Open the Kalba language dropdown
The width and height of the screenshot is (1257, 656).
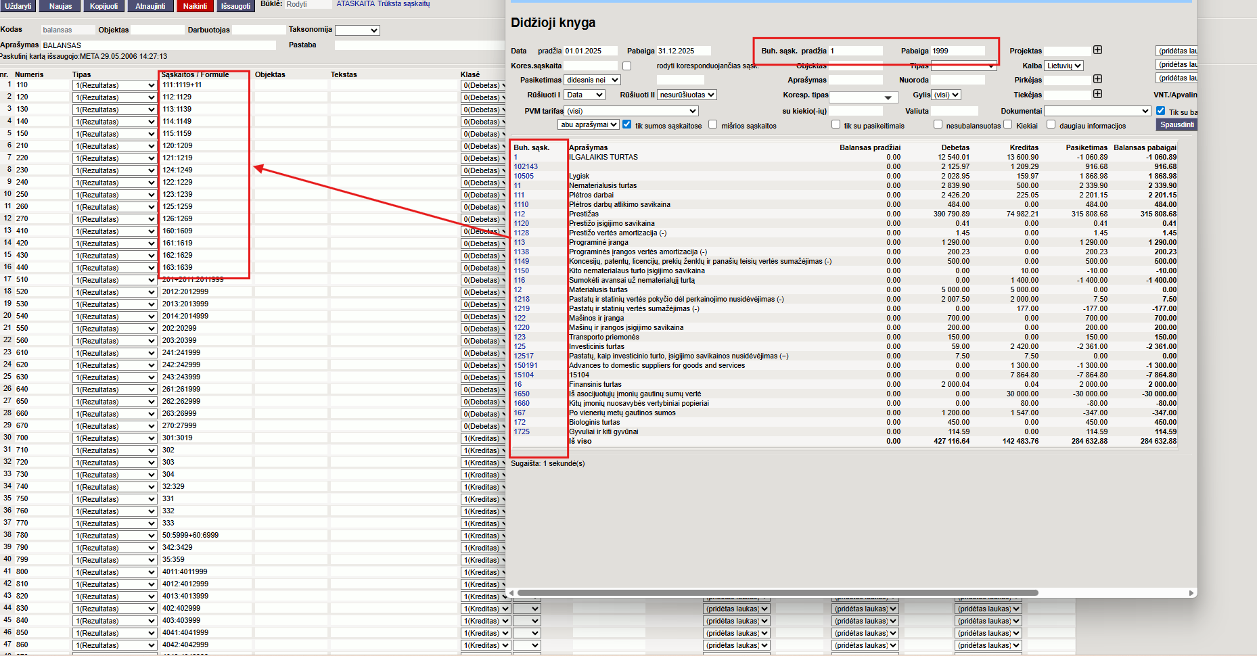click(1064, 66)
